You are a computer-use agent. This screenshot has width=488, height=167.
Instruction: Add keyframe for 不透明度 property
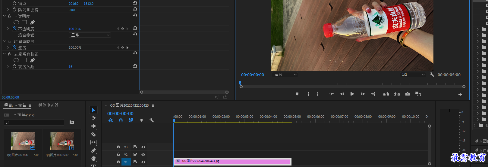coord(122,29)
